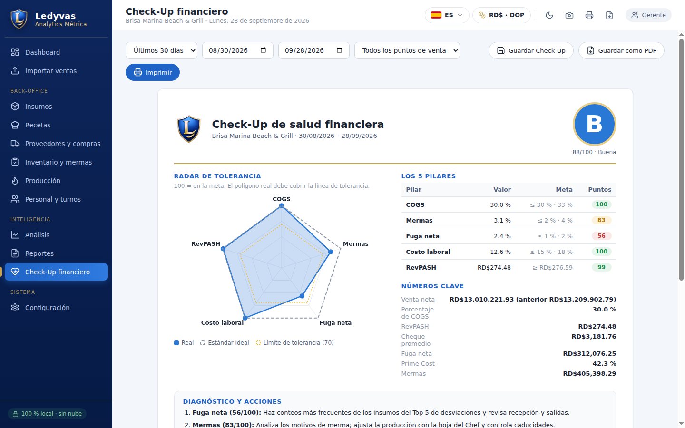
Task: Click the Check-Up financiero heart icon
Action: [x=15, y=272]
